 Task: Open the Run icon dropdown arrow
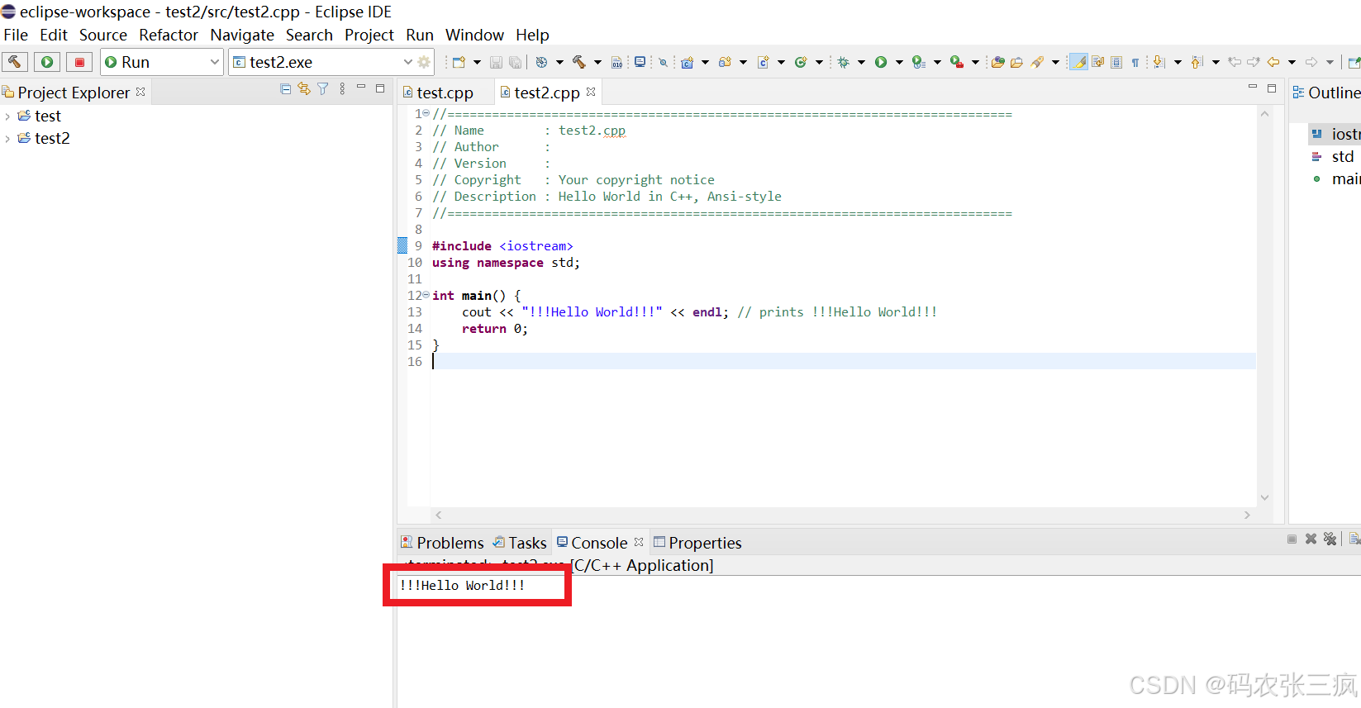point(899,62)
